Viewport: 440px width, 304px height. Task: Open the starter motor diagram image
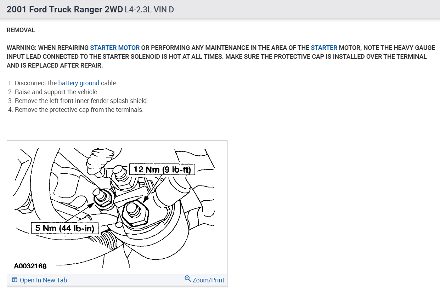[x=117, y=207]
